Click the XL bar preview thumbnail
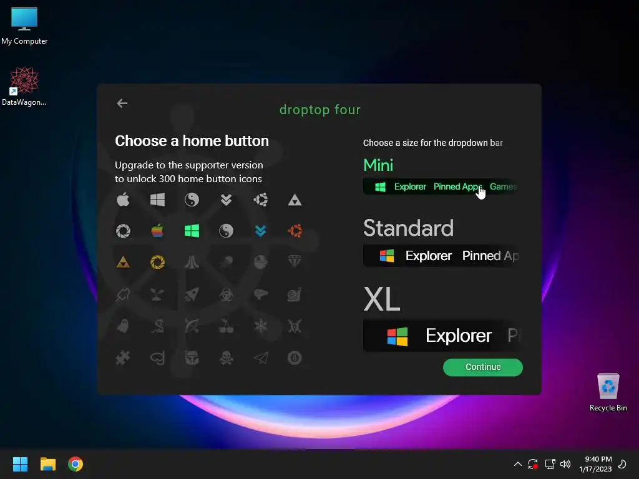 tap(442, 336)
